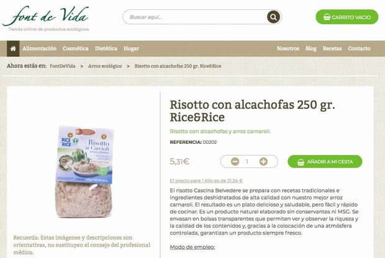The height and width of the screenshot is (258, 385).
Task: Open the Alimentación menu
Action: tap(40, 48)
